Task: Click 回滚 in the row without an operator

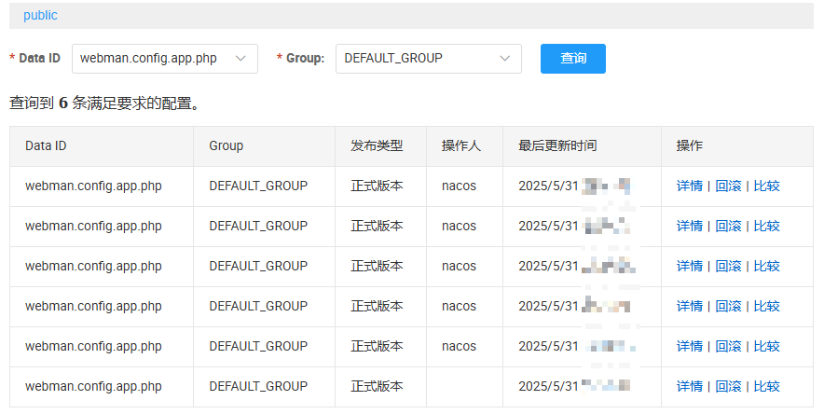Action: point(728,386)
